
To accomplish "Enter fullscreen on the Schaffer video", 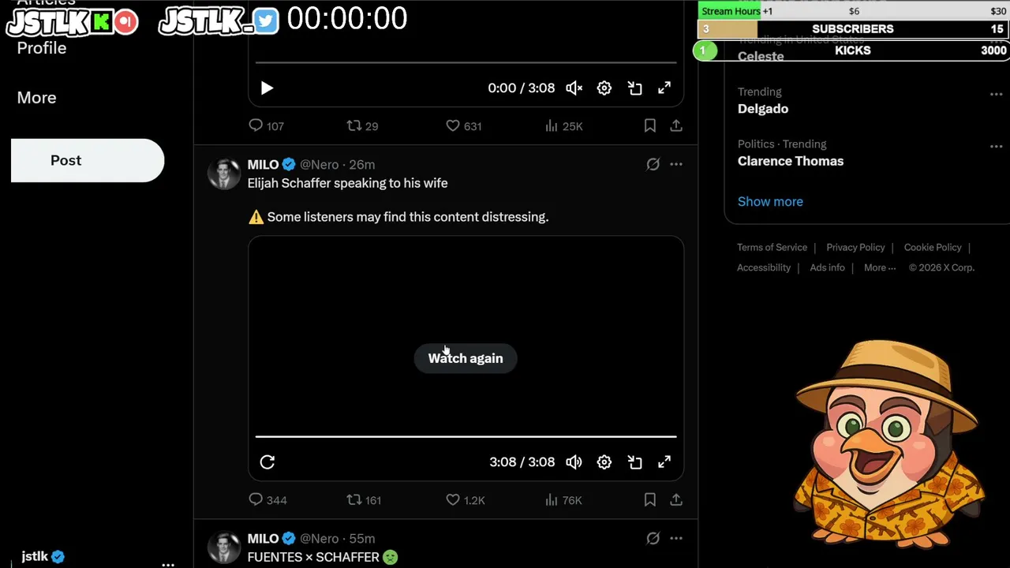I will pyautogui.click(x=664, y=462).
